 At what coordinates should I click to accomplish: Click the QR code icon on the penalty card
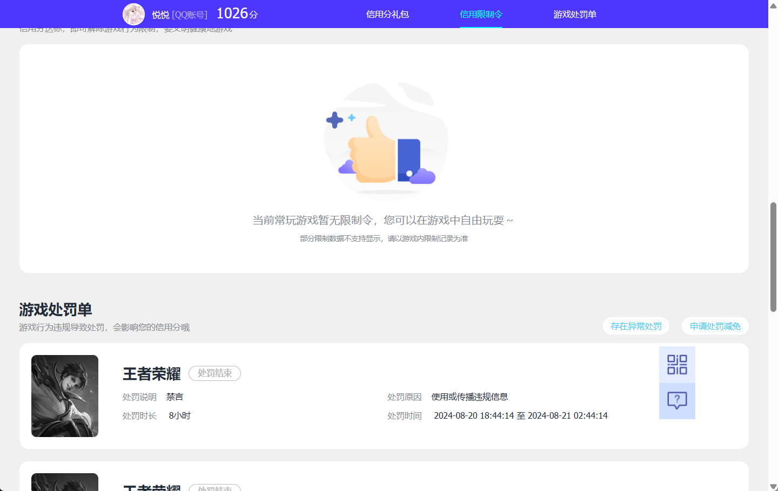point(677,364)
